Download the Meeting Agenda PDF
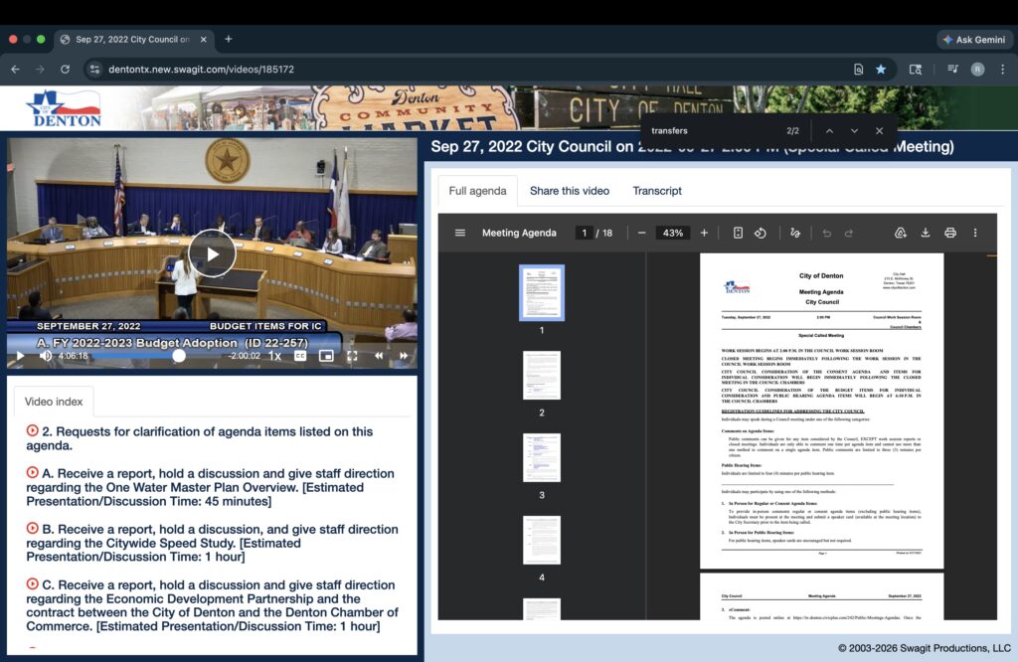1018x662 pixels. click(925, 233)
